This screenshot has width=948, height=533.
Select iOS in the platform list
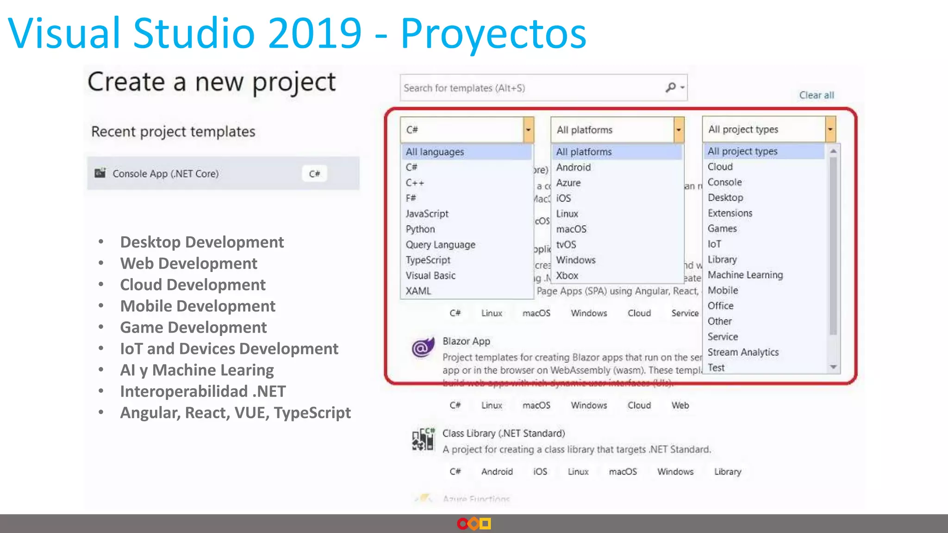click(617, 198)
